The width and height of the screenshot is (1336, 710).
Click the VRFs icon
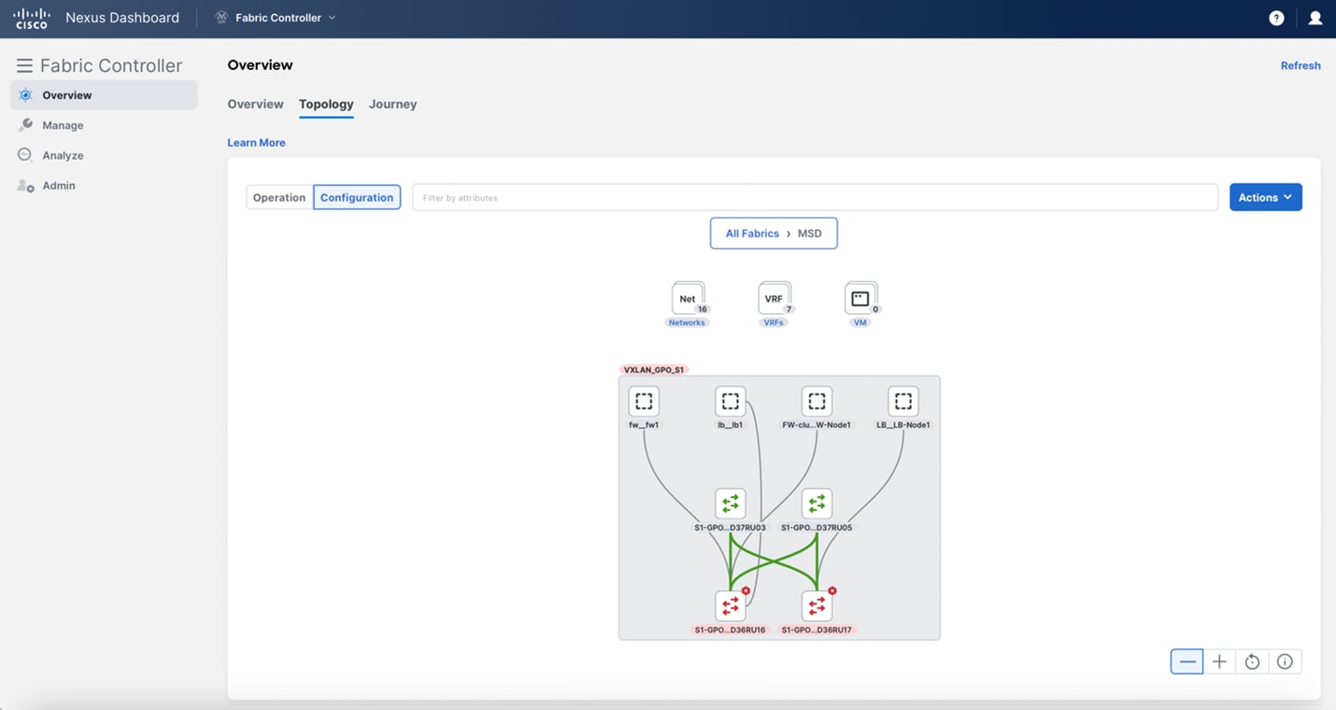tap(774, 299)
